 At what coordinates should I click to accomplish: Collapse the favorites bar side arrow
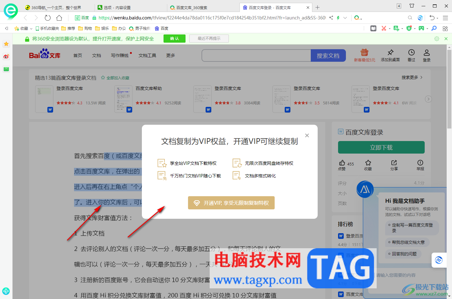click(x=6, y=29)
